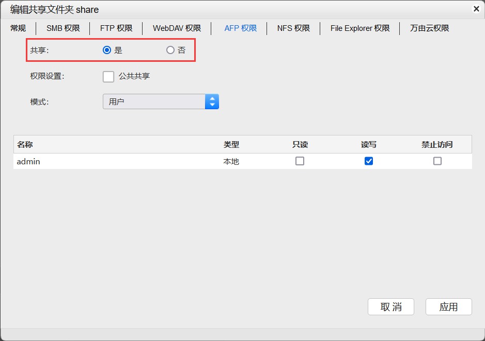Select the 否 radio button to disable sharing
Viewport: 485px width, 341px height.
coord(170,50)
